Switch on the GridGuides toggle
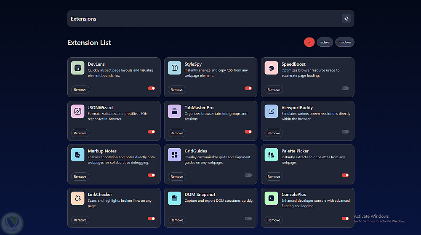This screenshot has height=235, width=421. click(x=248, y=175)
